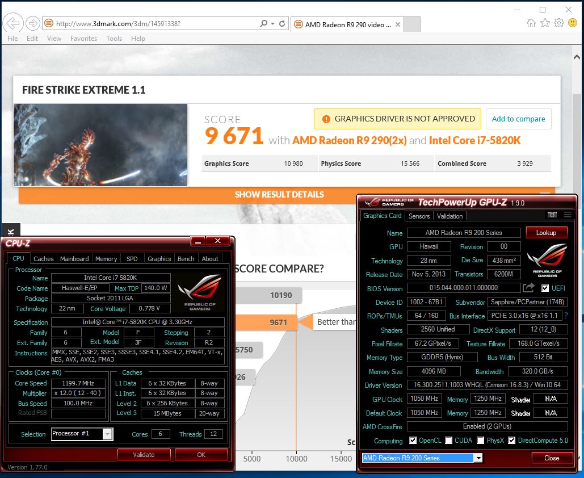Toggle the OpenCL checkbox
Viewport: 584px width, 478px height.
[x=413, y=441]
